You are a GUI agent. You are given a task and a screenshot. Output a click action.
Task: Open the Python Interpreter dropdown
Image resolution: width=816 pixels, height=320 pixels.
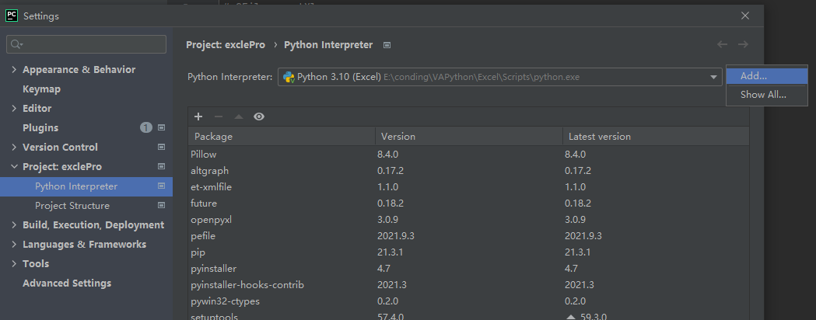(x=713, y=77)
